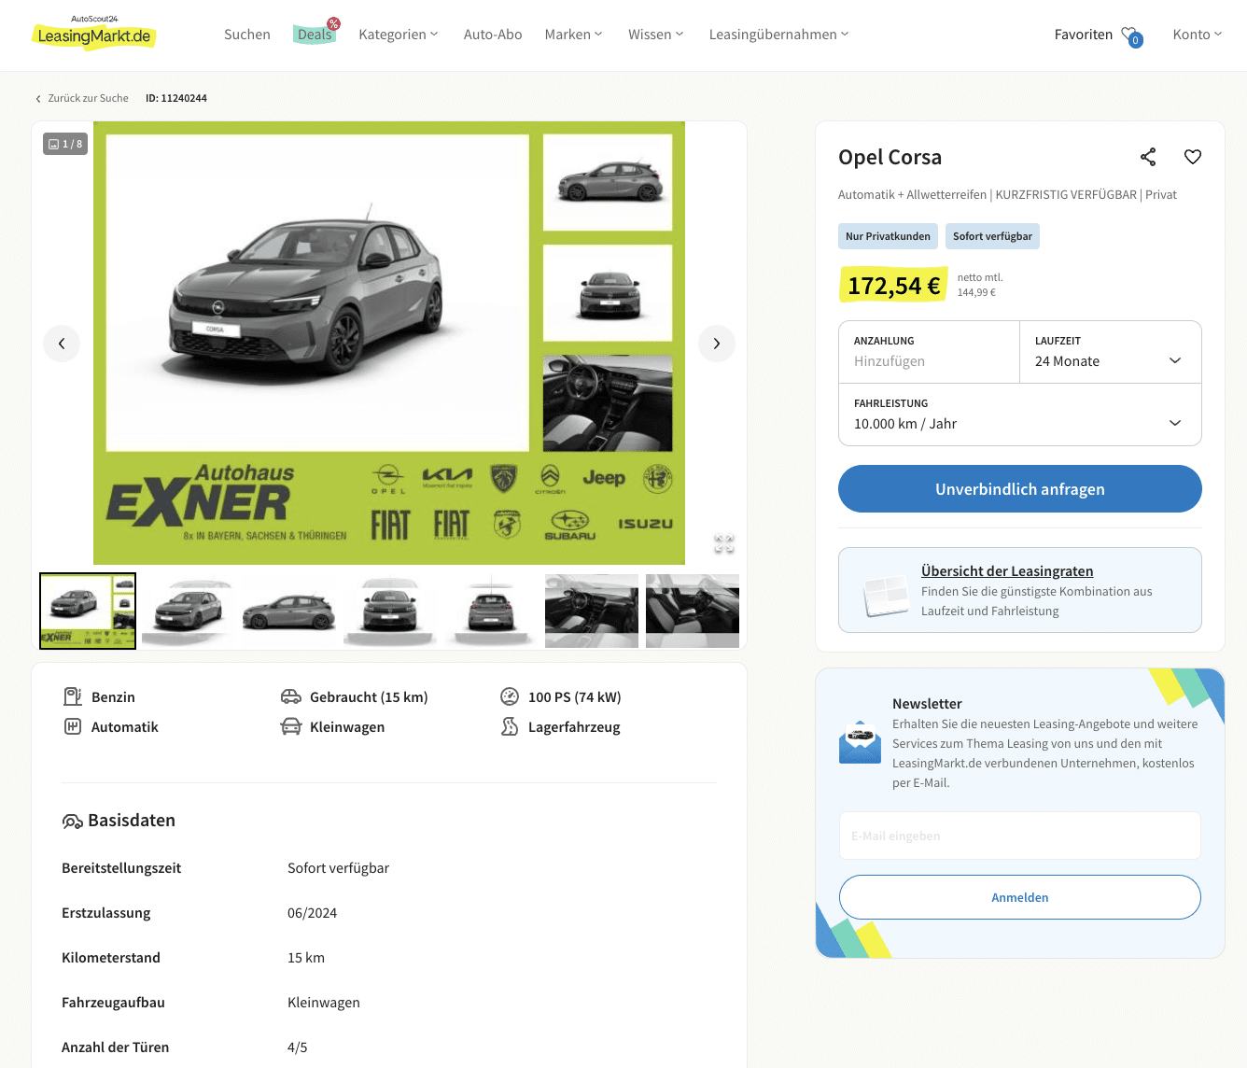
Task: Expand the Wissen menu
Action: pyautogui.click(x=656, y=35)
